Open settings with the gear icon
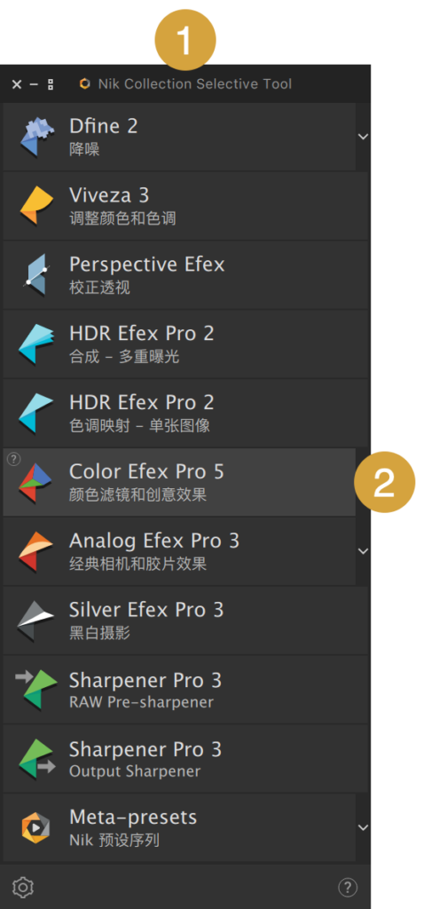This screenshot has width=423, height=909. (23, 887)
